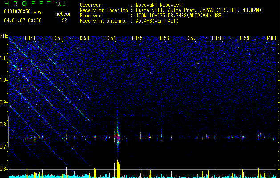
Task: Click the 0351 time marker
Action: point(30,38)
